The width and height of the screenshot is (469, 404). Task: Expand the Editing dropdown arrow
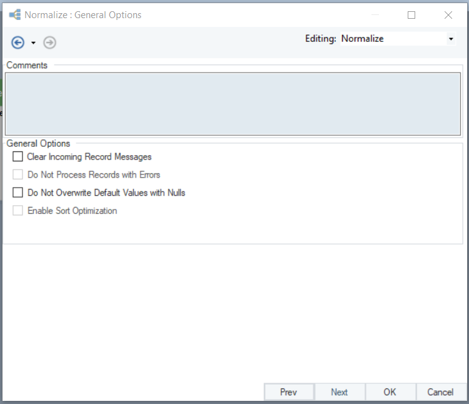coord(451,39)
